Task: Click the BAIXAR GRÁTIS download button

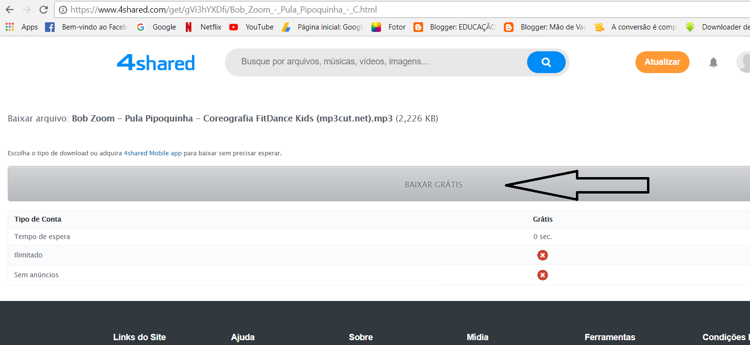Action: pos(379,184)
